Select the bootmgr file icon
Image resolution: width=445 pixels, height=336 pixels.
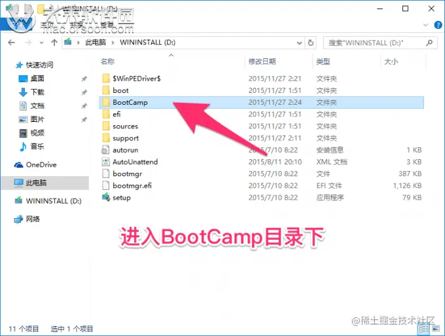(x=105, y=174)
